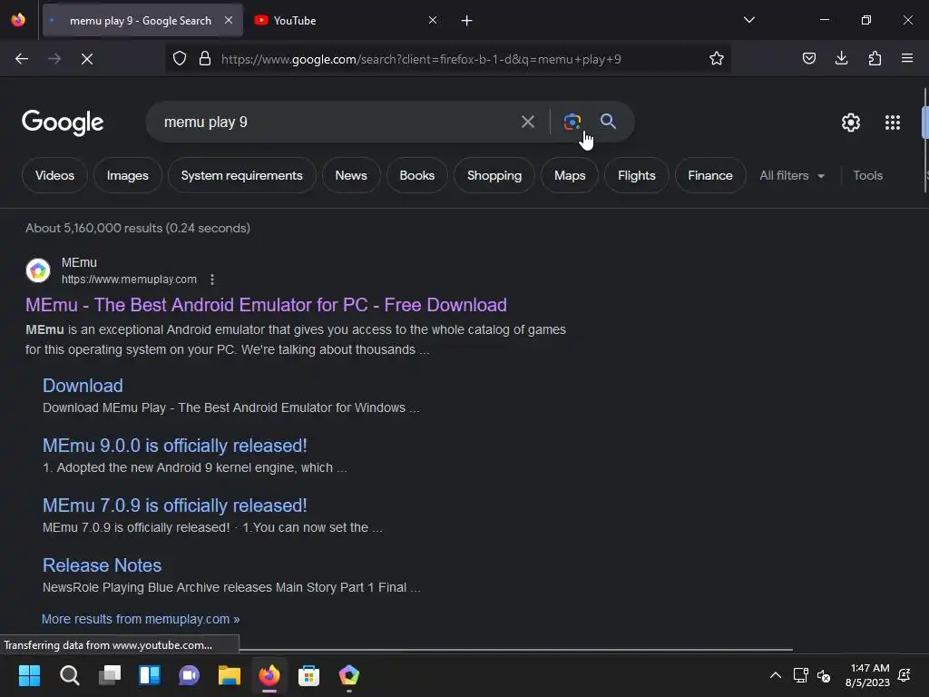Stop page loading with the X button

(x=87, y=59)
